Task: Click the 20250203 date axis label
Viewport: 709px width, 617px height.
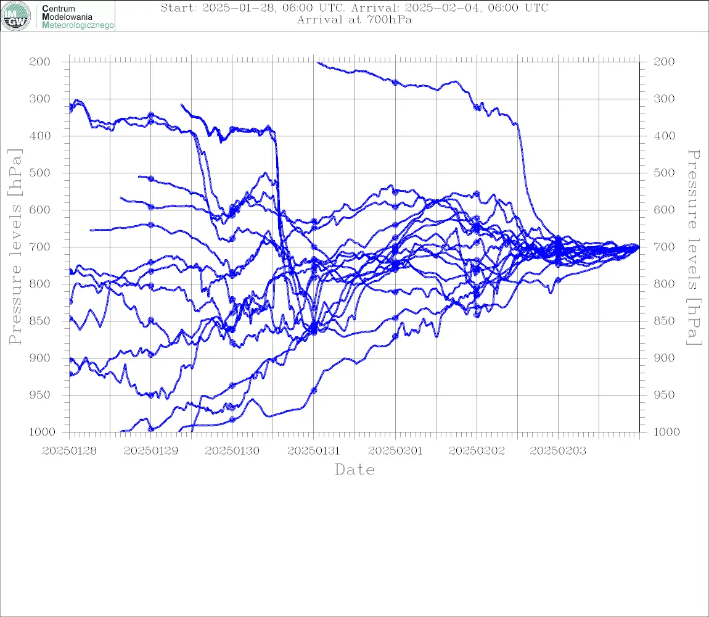Action: click(x=558, y=451)
